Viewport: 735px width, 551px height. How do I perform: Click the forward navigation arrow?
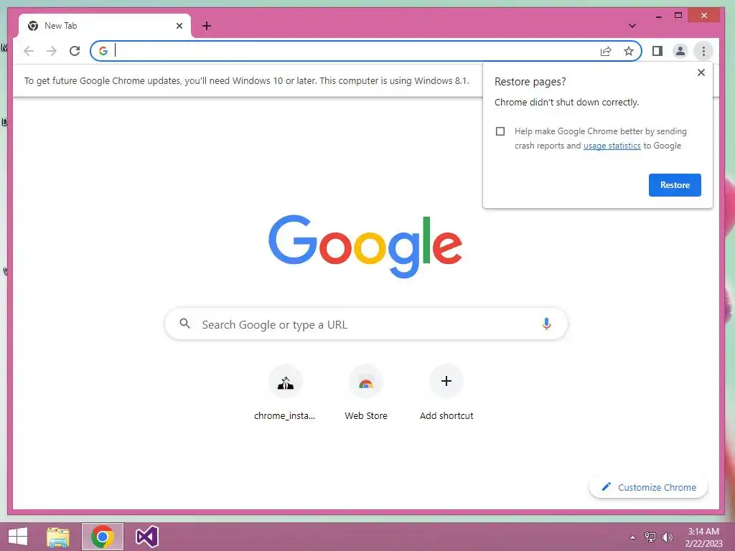52,51
